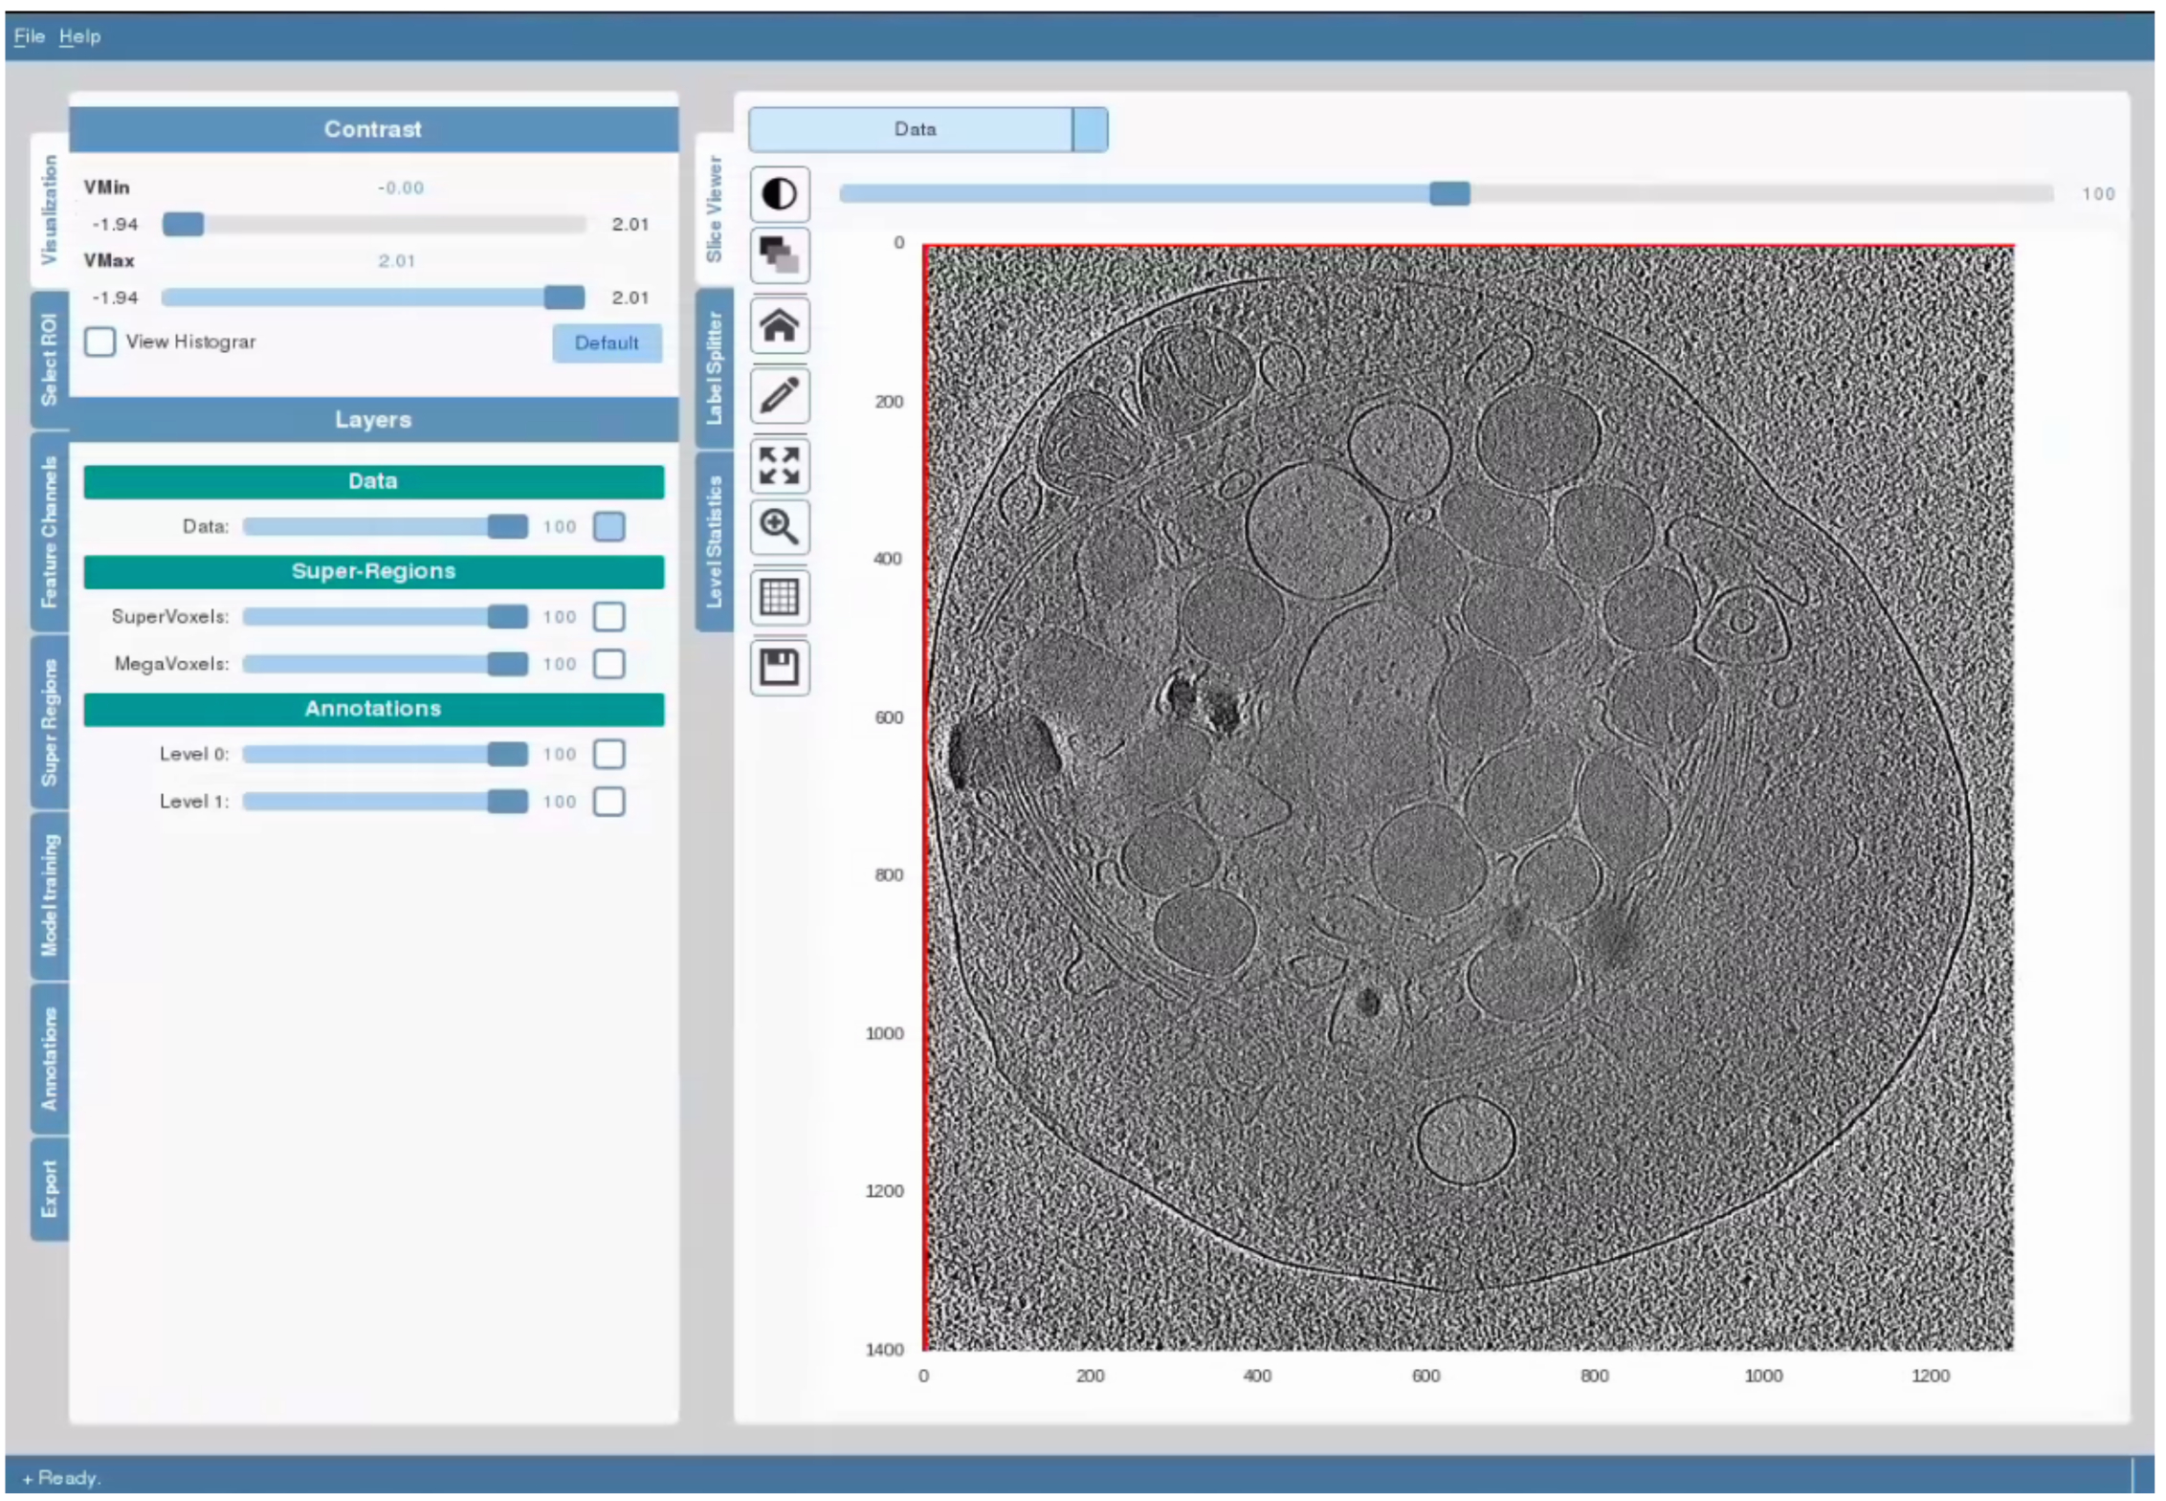Collapse the Layers panel header

pyautogui.click(x=373, y=420)
